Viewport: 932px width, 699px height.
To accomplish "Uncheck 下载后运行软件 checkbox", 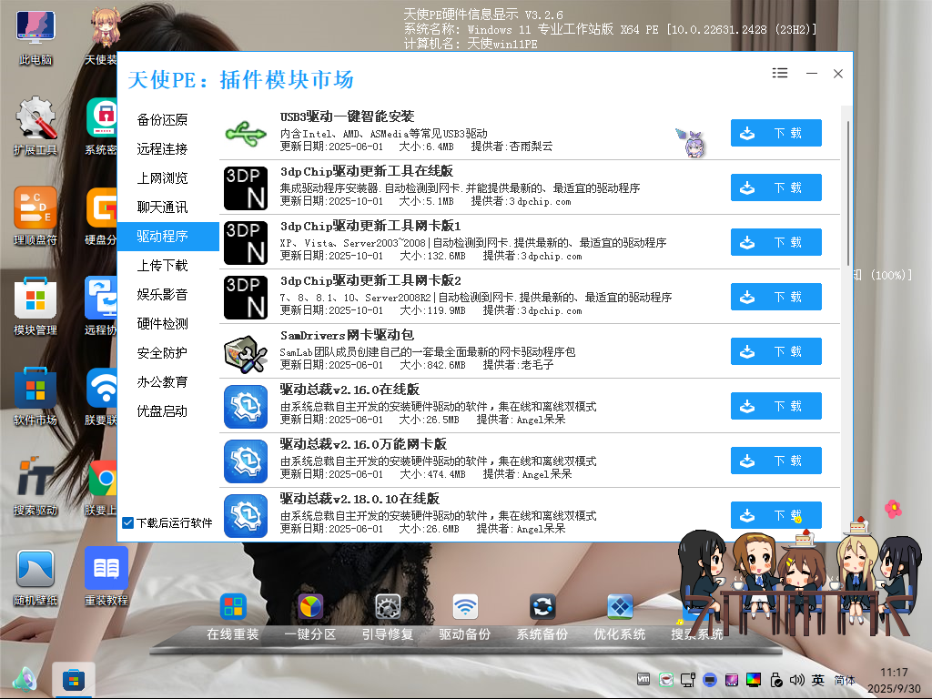I will [127, 523].
